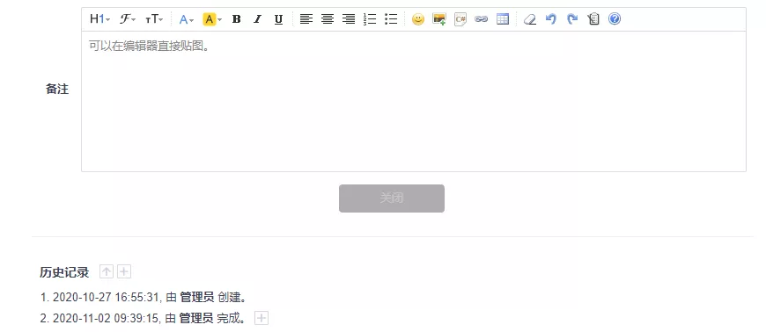Align text to the left

pyautogui.click(x=306, y=19)
